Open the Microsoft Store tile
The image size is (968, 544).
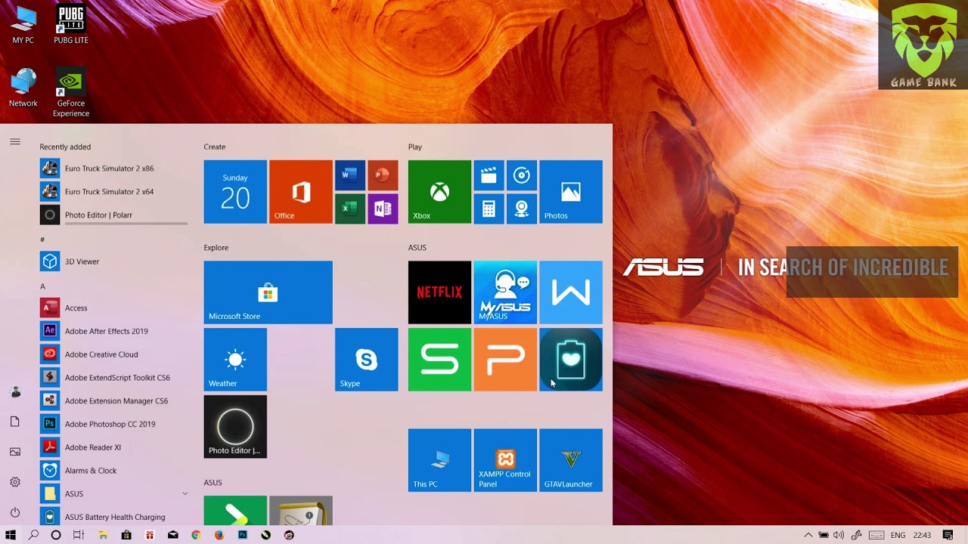(268, 292)
